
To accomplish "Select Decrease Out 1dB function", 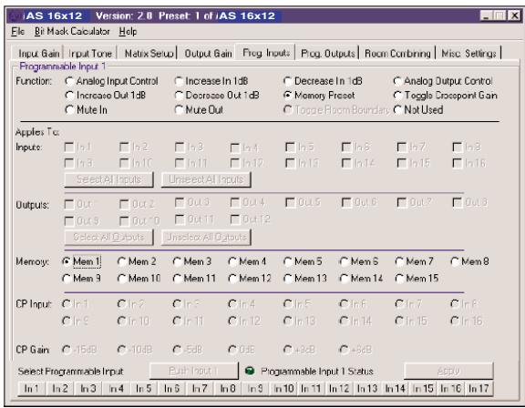I will click(217, 96).
